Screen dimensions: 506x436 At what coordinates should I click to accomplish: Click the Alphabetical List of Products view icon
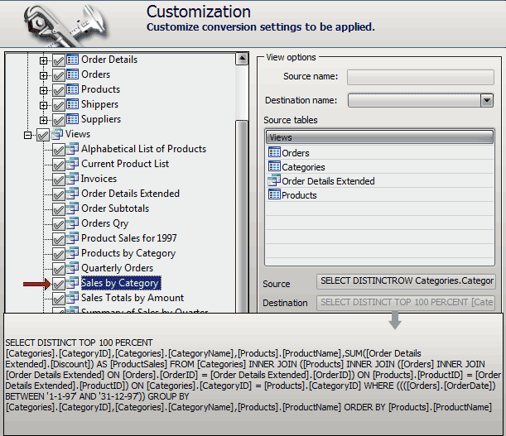(x=72, y=149)
